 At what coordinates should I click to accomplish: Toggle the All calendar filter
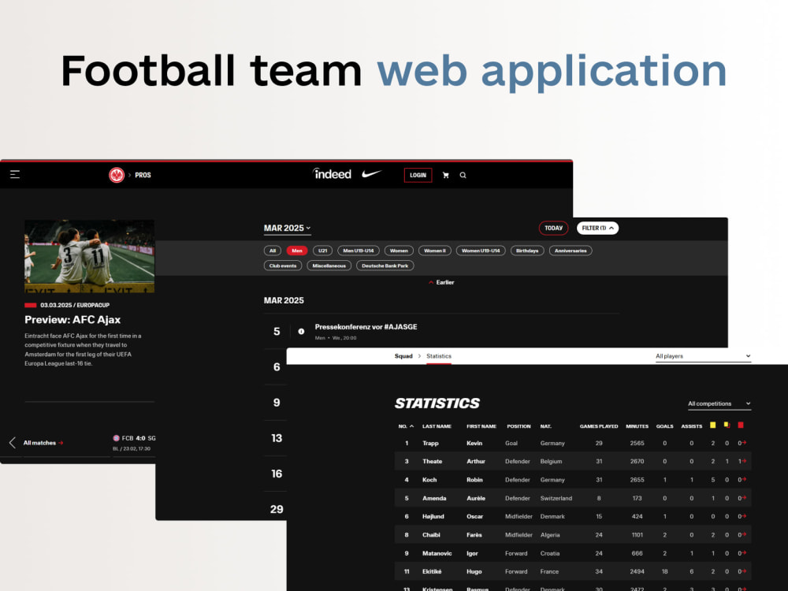pyautogui.click(x=273, y=251)
